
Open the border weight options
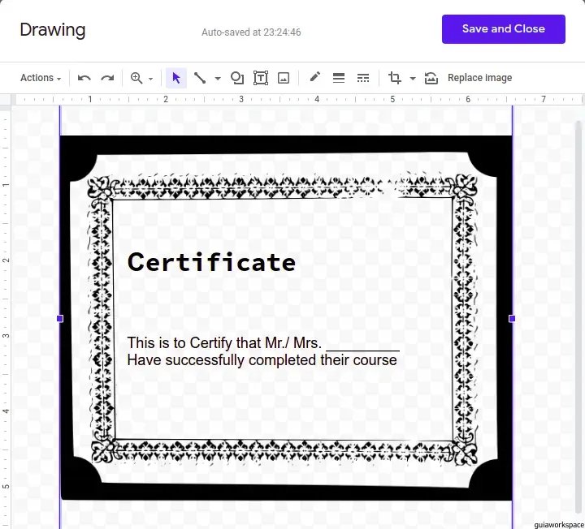339,78
